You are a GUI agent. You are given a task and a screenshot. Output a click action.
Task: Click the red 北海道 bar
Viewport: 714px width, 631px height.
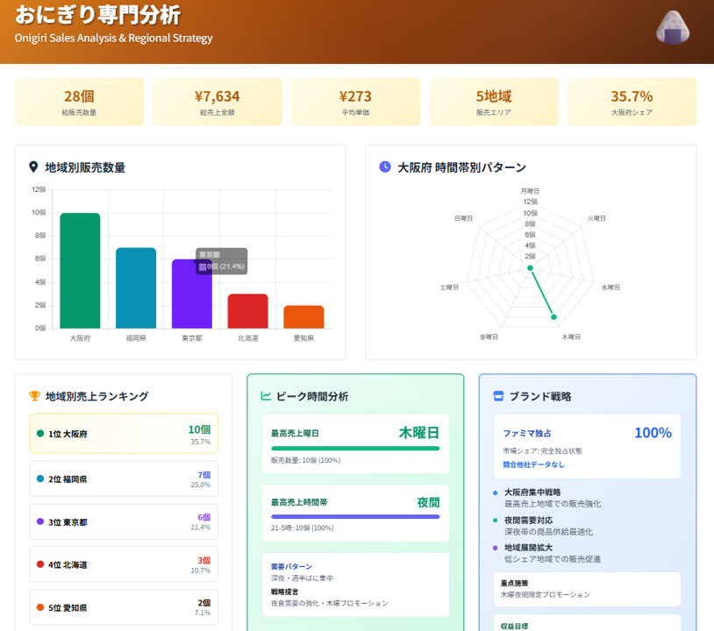247,310
